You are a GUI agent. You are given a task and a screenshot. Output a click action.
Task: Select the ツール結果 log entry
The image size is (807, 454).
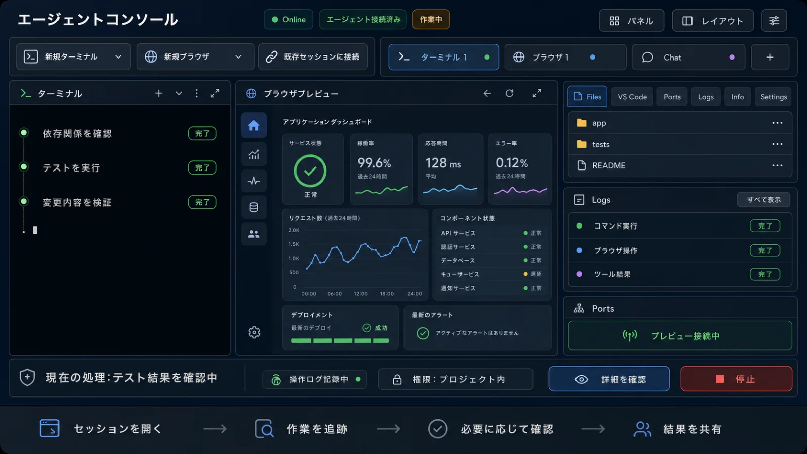tap(680, 274)
